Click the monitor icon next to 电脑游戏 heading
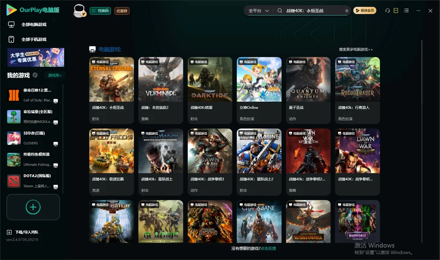This screenshot has width=440, height=260. pyautogui.click(x=92, y=49)
